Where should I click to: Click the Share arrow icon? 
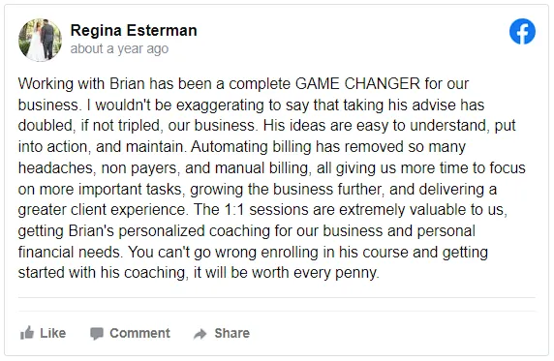coord(200,334)
